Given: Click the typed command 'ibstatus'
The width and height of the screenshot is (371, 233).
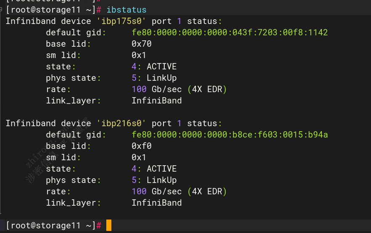Looking at the screenshot, I should pyautogui.click(x=126, y=10).
